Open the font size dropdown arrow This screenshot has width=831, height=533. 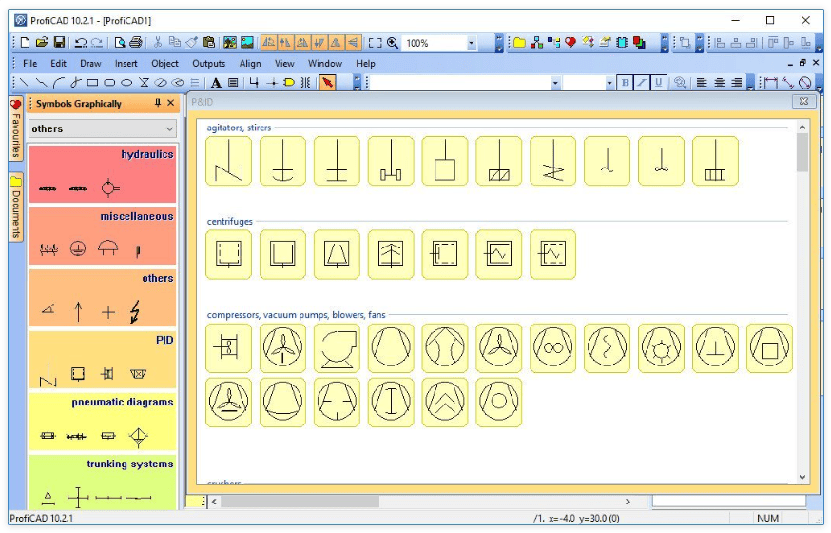(609, 83)
